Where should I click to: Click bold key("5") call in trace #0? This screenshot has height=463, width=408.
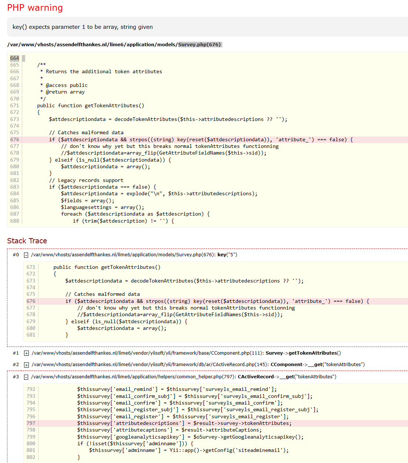click(227, 255)
